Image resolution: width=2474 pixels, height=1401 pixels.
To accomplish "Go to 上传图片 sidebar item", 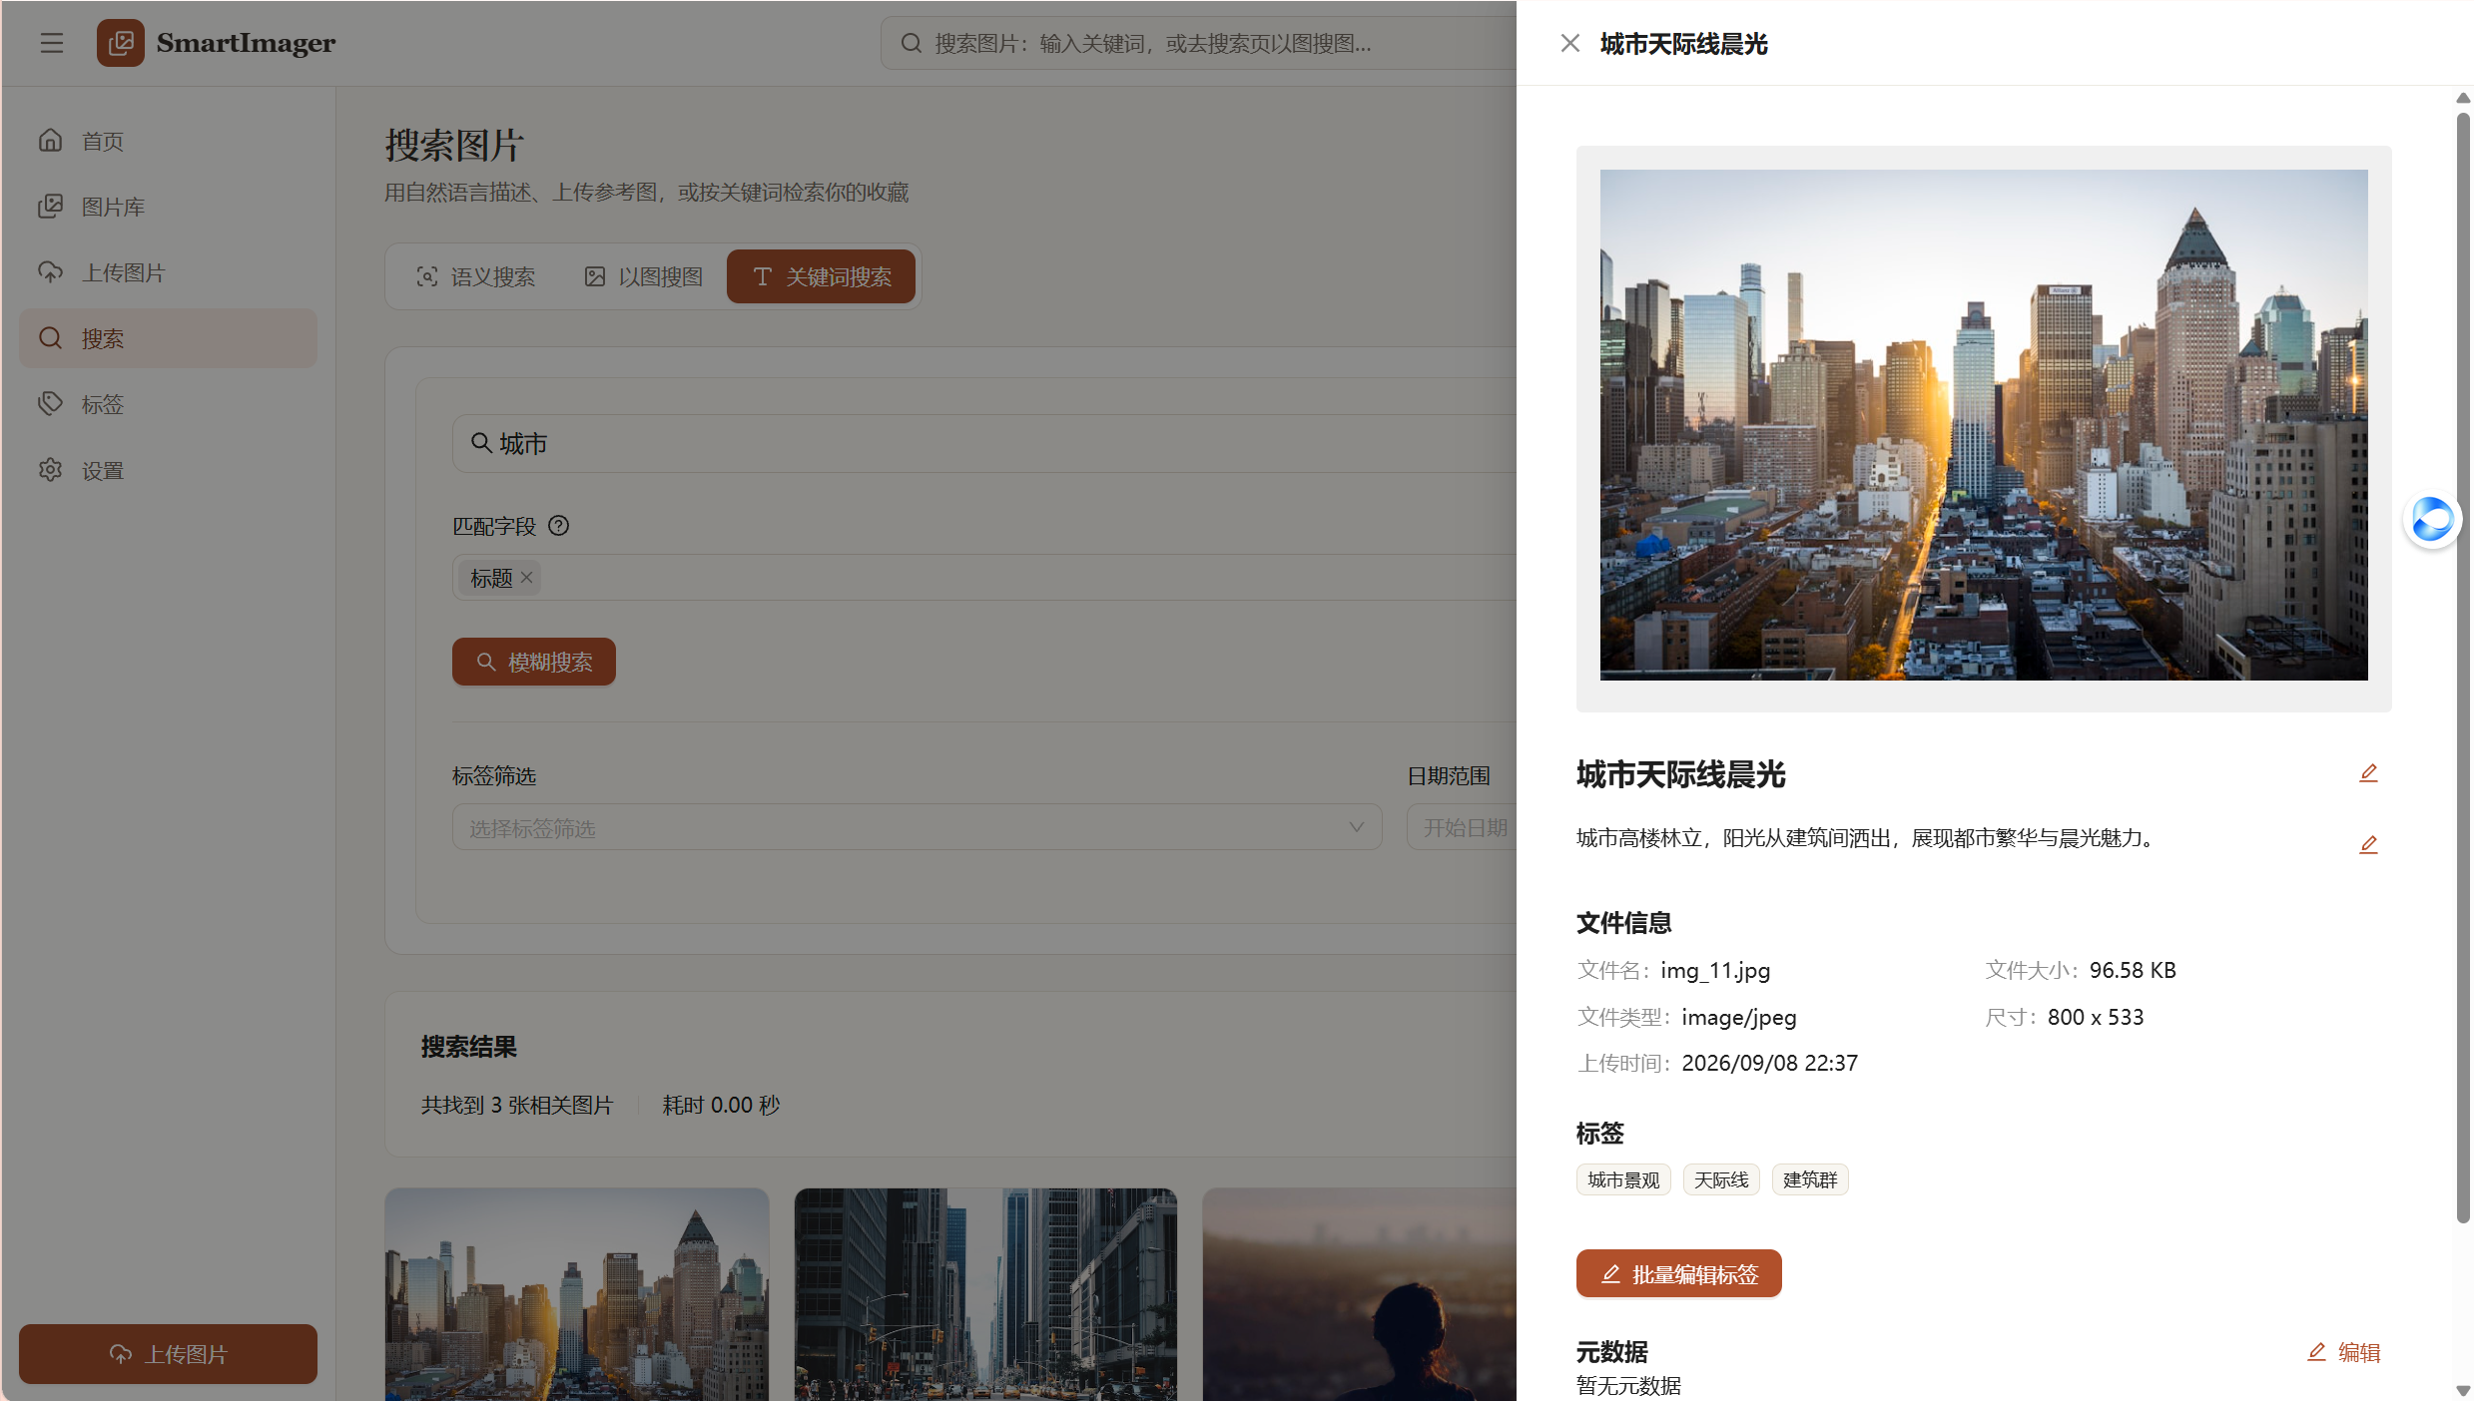I will [x=168, y=272].
